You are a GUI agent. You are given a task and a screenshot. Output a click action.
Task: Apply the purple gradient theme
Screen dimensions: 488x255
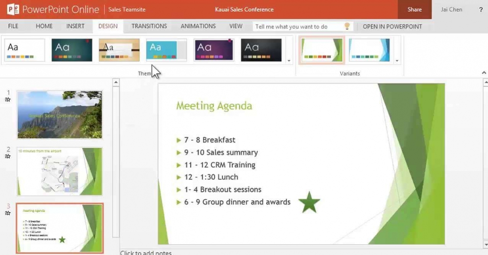(x=214, y=50)
